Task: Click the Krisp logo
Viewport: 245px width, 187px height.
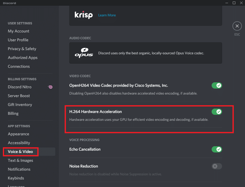Action: click(84, 15)
